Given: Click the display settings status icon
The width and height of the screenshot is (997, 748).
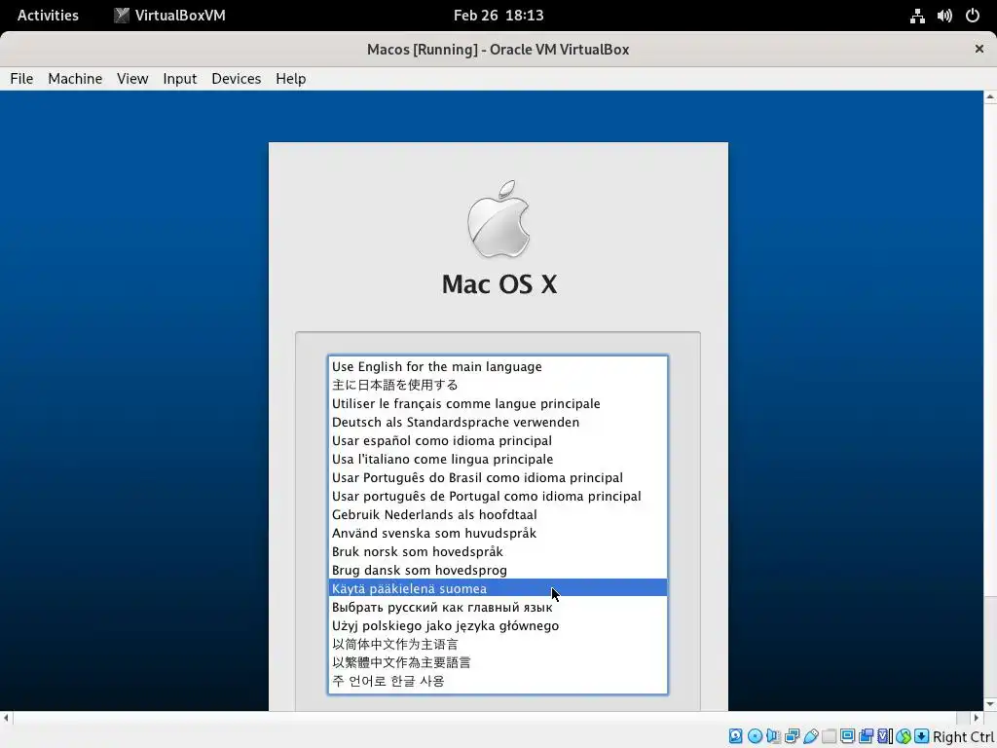Looking at the screenshot, I should 848,736.
